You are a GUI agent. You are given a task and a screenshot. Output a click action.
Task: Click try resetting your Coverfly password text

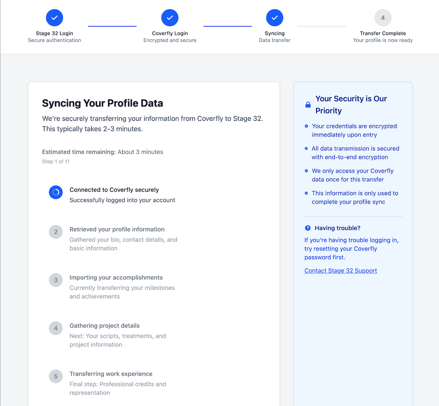coord(341,253)
